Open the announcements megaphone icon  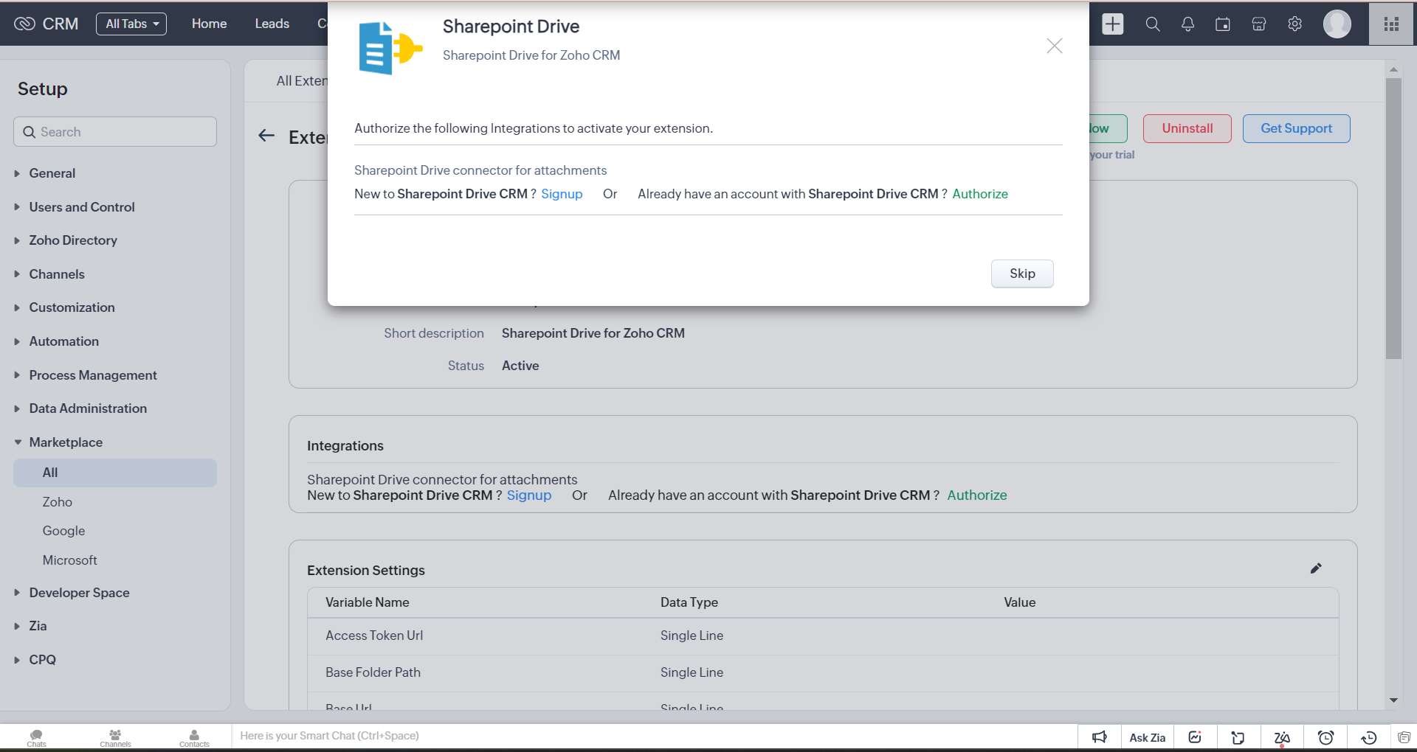point(1100,738)
